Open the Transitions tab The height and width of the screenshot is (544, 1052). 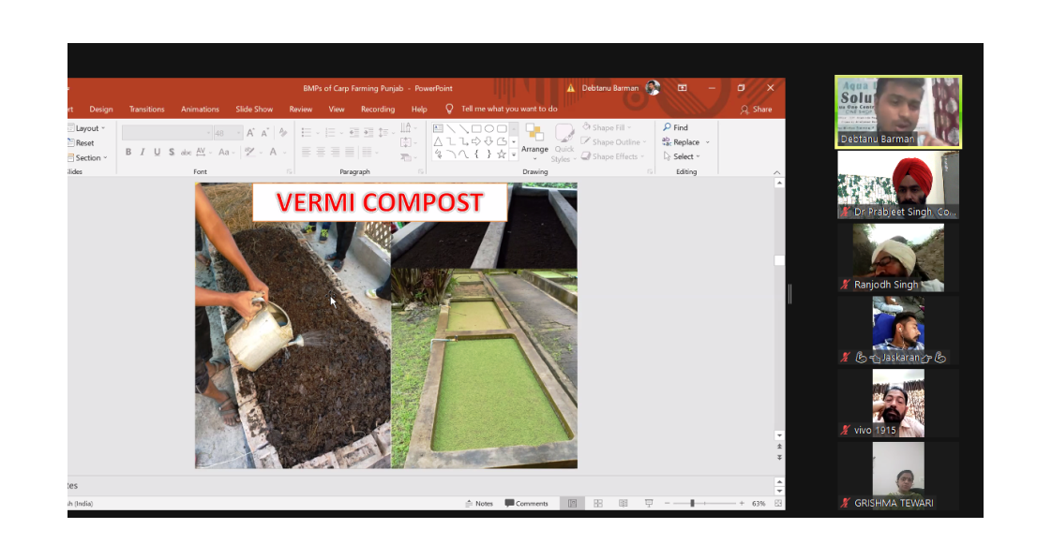146,110
